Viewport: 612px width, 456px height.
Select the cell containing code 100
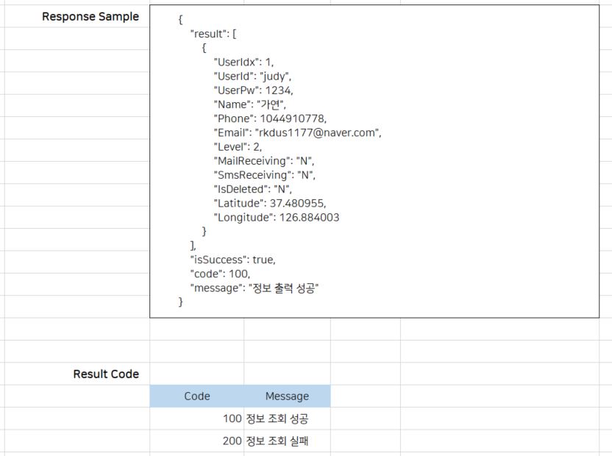[x=196, y=418]
